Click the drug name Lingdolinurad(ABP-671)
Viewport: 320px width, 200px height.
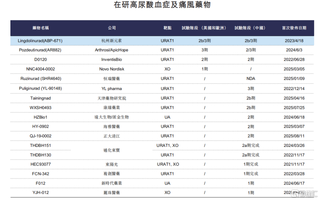tap(40, 41)
